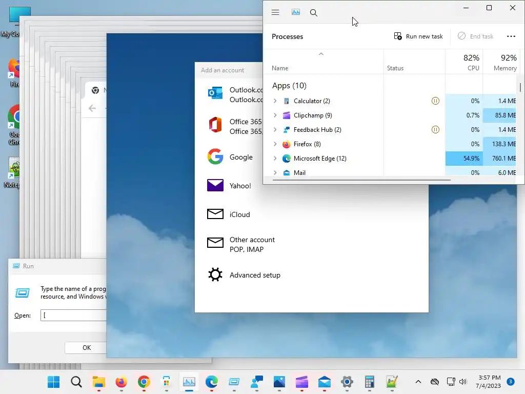
Task: Open Calculator from the taskbar
Action: [370, 382]
